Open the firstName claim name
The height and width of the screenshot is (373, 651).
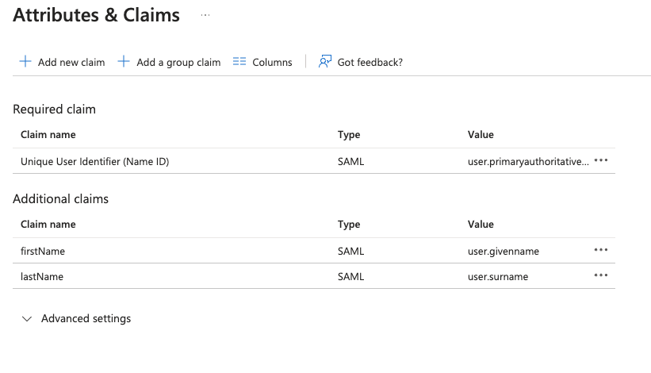click(43, 252)
